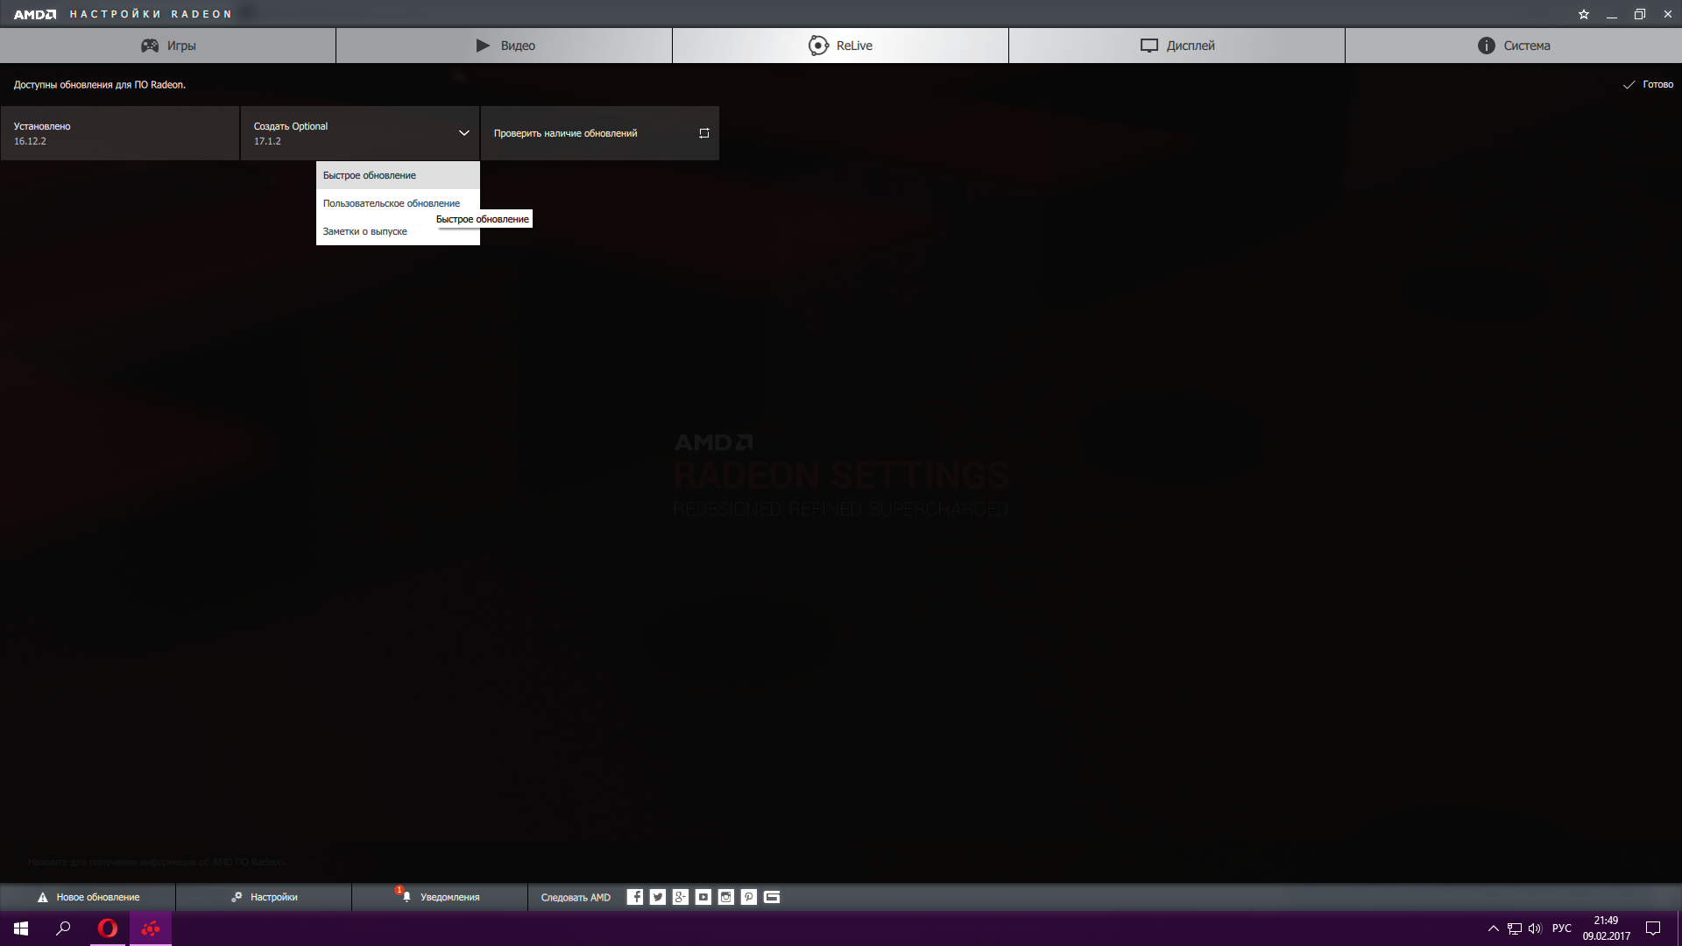Screen dimensions: 1682x946
Task: Switch to the Игры tab
Action: pos(168,46)
